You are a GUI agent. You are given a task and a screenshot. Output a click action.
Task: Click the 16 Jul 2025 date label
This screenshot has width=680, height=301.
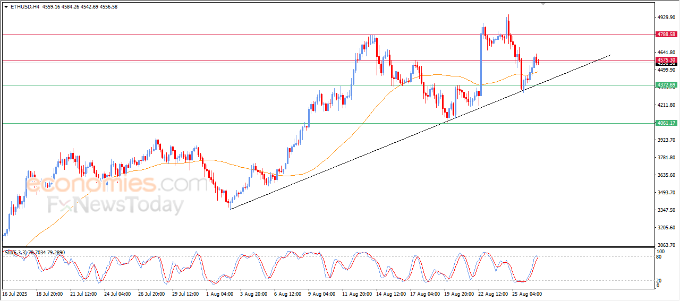15,294
